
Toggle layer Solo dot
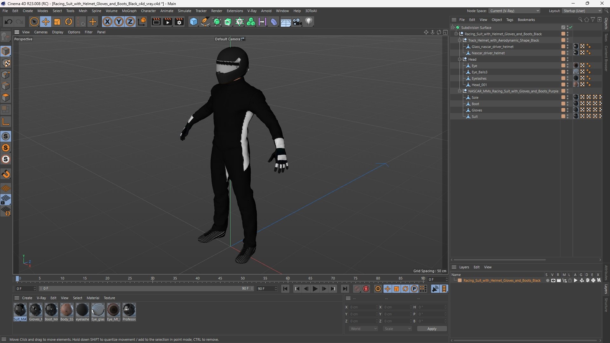click(x=547, y=280)
